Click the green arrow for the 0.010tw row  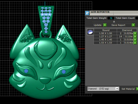(135, 40)
